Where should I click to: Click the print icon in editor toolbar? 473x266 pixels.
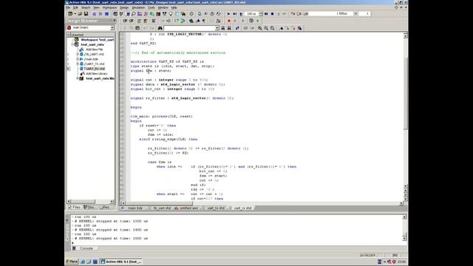pyautogui.click(x=137, y=28)
